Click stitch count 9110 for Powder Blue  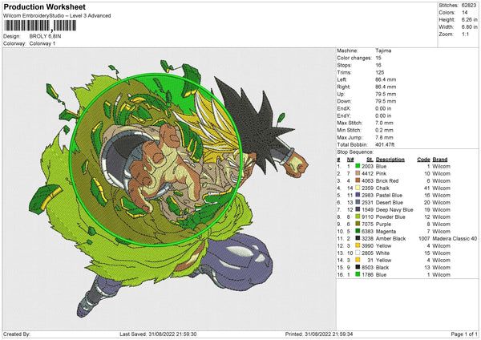[x=367, y=217]
